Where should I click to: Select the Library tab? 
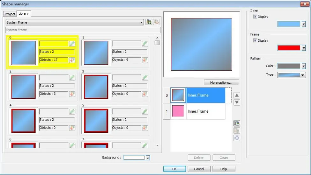coord(24,13)
